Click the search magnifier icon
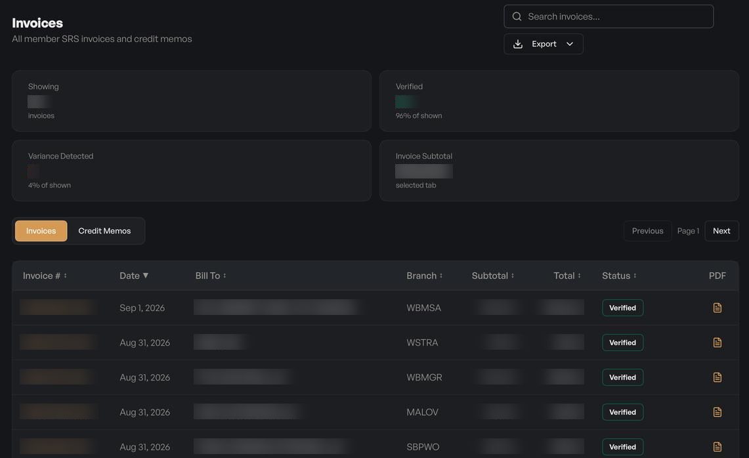The image size is (749, 458). (x=517, y=16)
